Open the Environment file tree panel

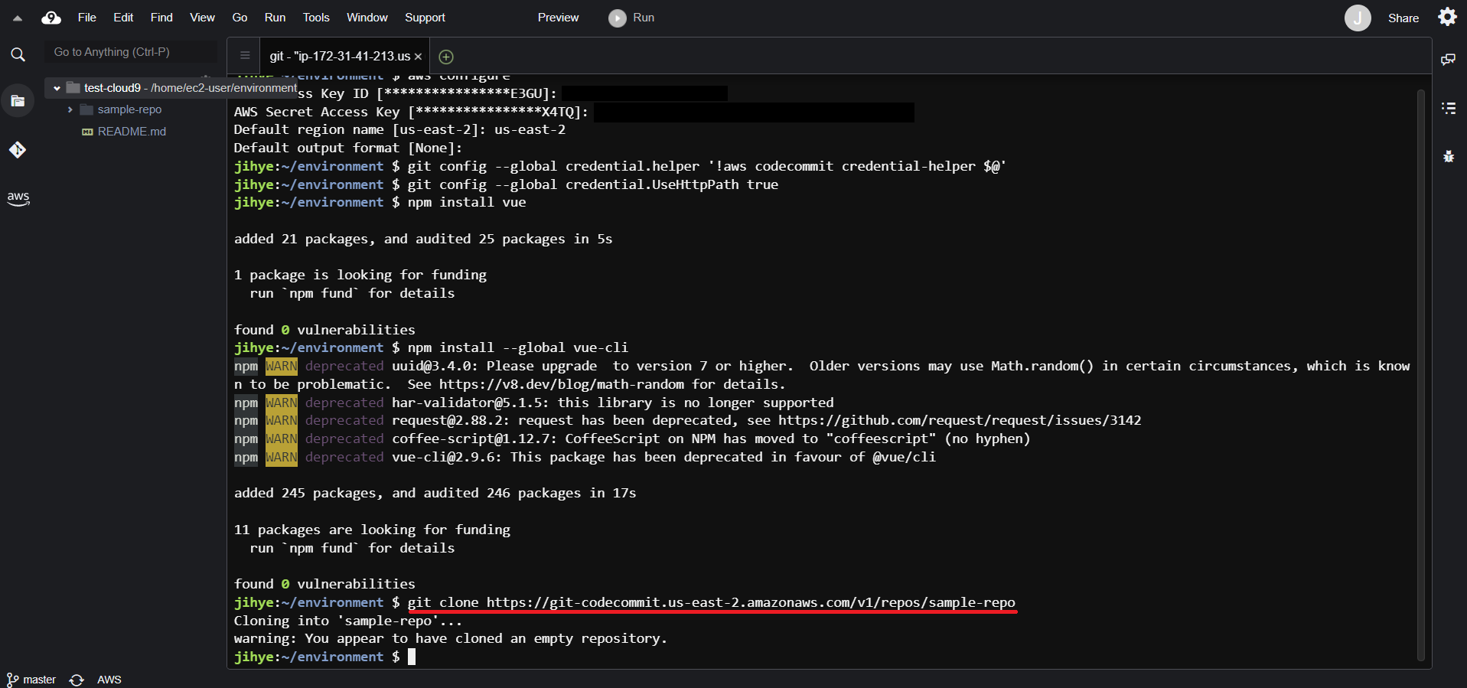(18, 100)
